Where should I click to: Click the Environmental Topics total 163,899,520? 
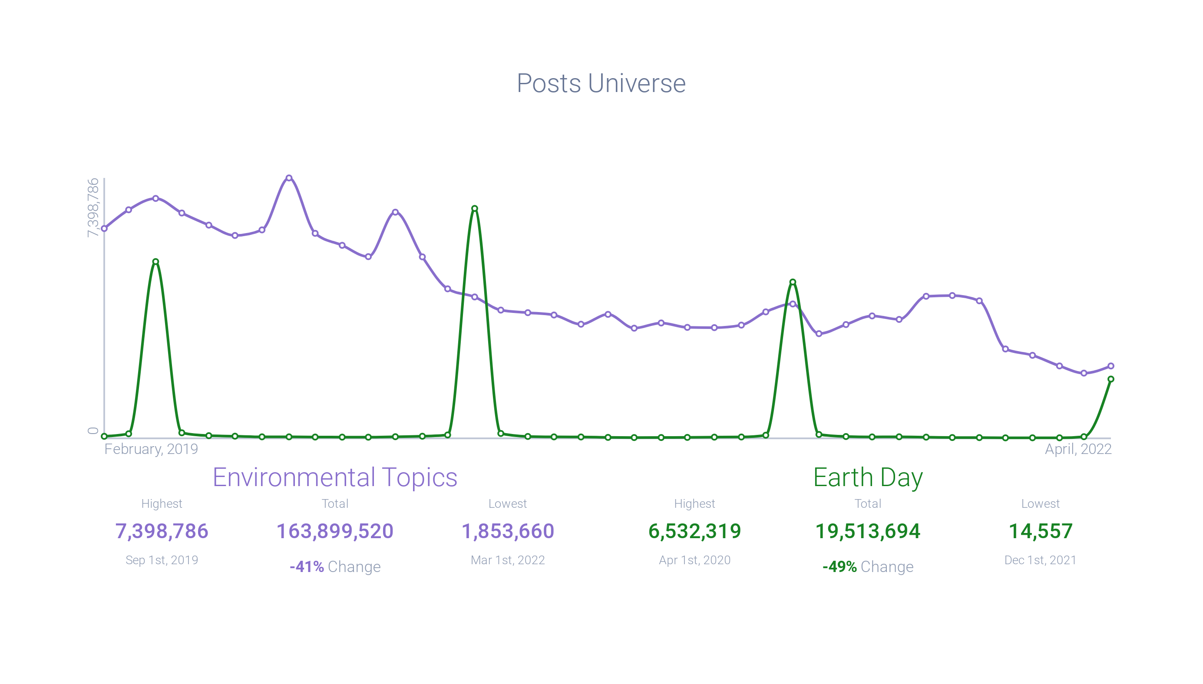(335, 531)
